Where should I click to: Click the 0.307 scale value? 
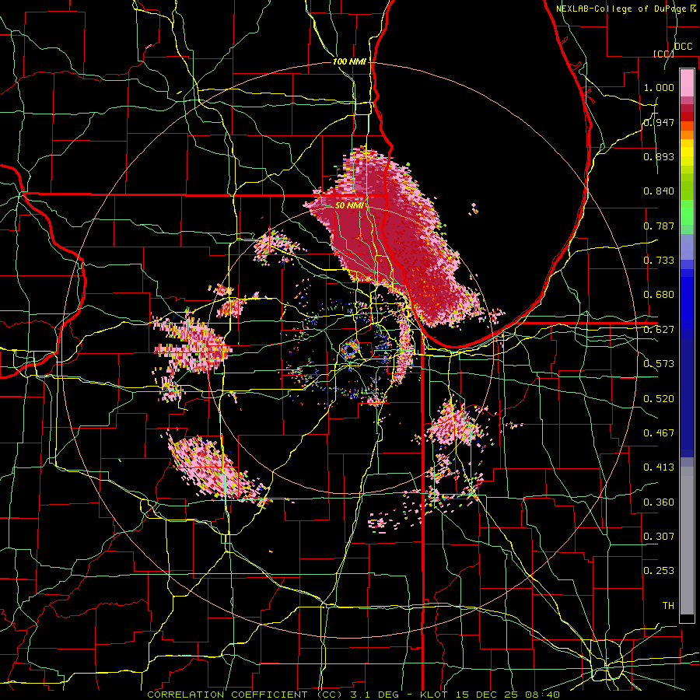(x=659, y=536)
